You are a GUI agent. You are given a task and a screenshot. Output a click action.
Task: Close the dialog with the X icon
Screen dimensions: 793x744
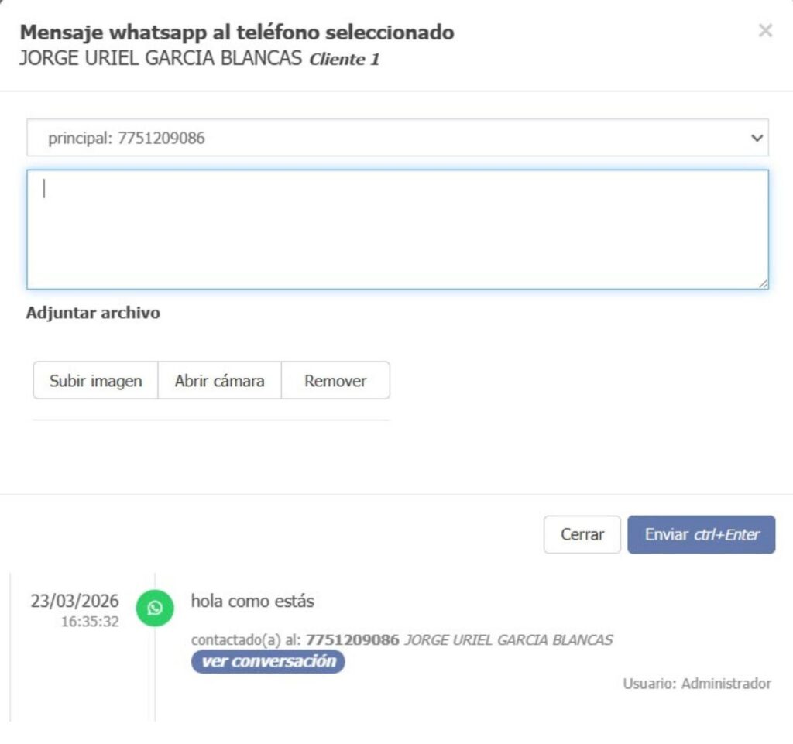(x=765, y=31)
